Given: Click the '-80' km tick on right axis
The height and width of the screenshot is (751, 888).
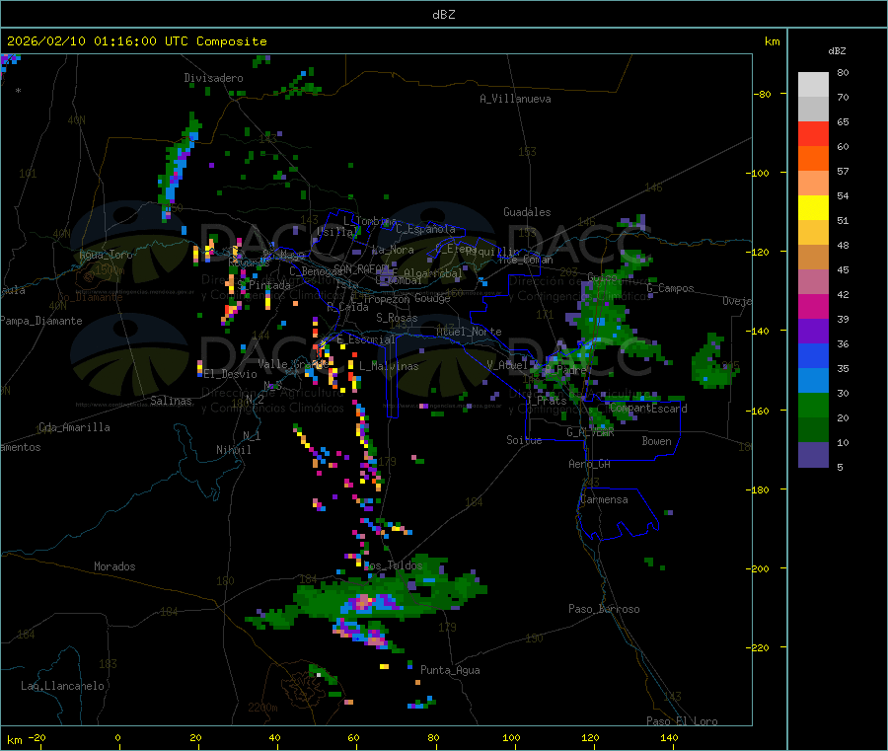Looking at the screenshot, I should tap(762, 94).
